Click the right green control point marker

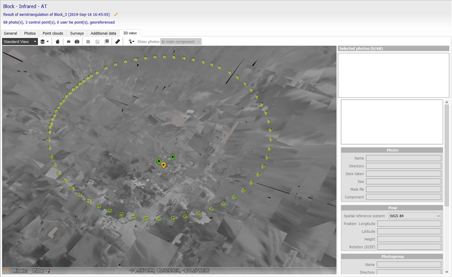pos(172,158)
